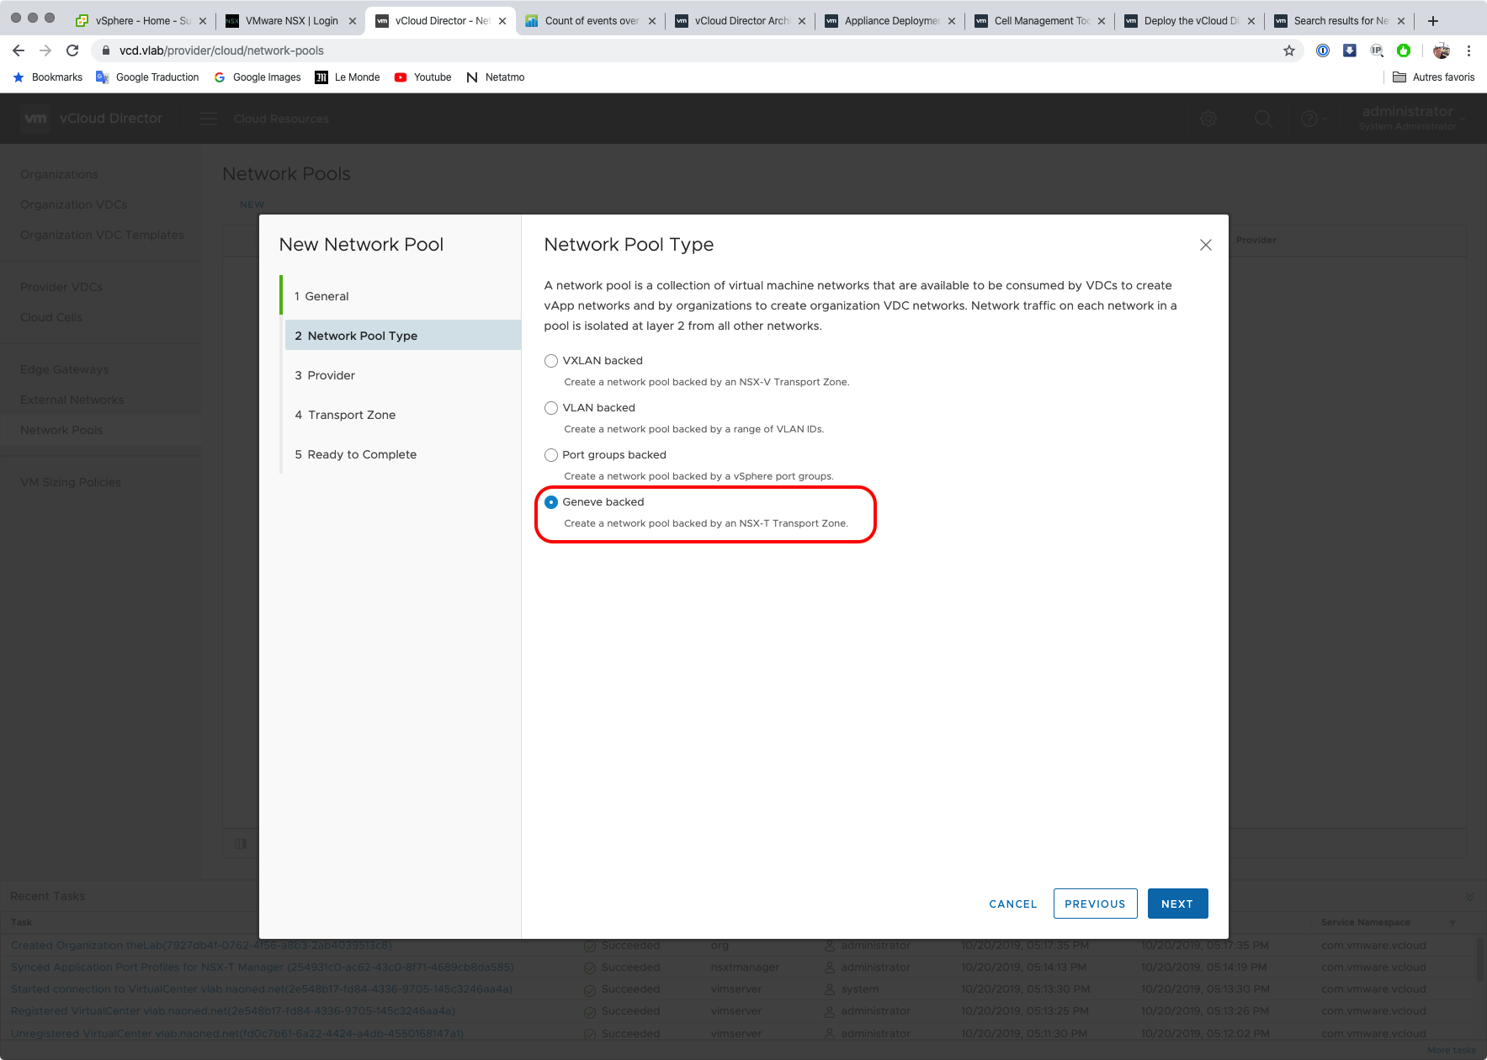1487x1060 pixels.
Task: Open the Autres favoris bookmarks folder
Action: click(x=1433, y=77)
